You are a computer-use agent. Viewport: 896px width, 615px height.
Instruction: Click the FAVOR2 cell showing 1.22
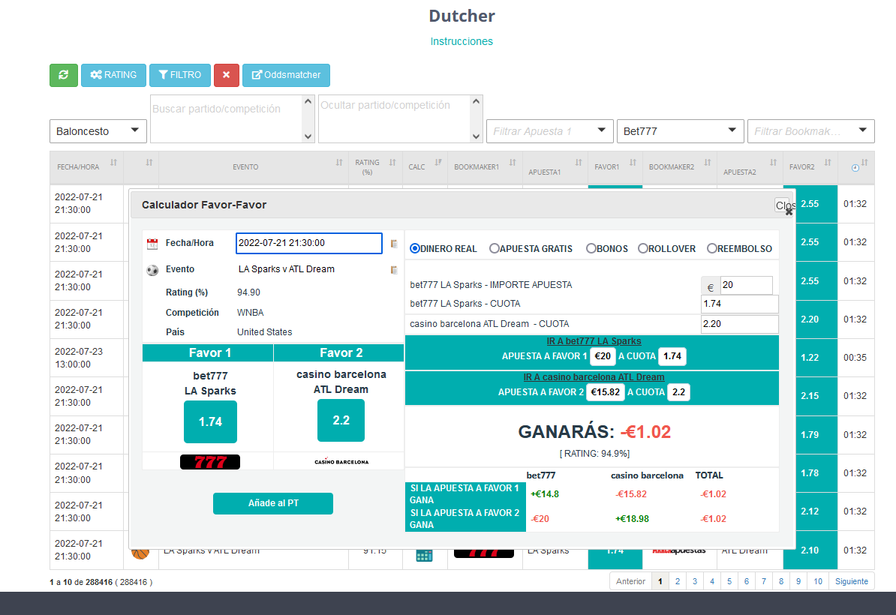tap(810, 358)
